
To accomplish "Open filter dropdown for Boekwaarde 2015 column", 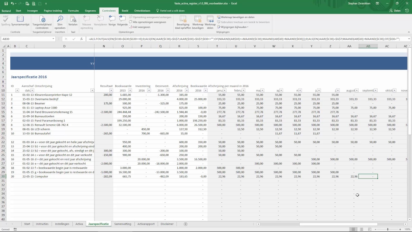I will (130, 91).
